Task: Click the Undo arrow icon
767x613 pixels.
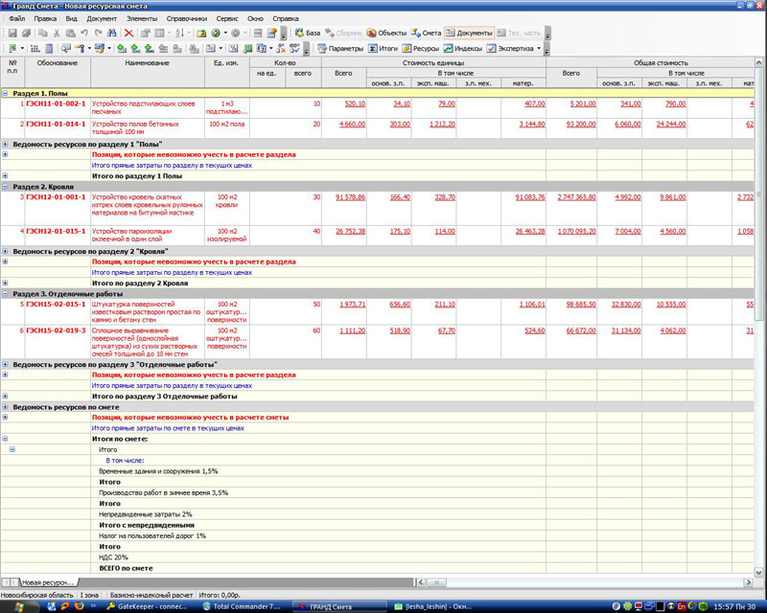Action: pos(85,33)
